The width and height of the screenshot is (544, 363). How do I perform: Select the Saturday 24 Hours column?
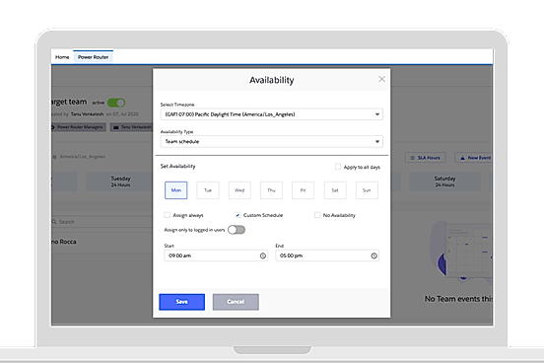coord(444,181)
